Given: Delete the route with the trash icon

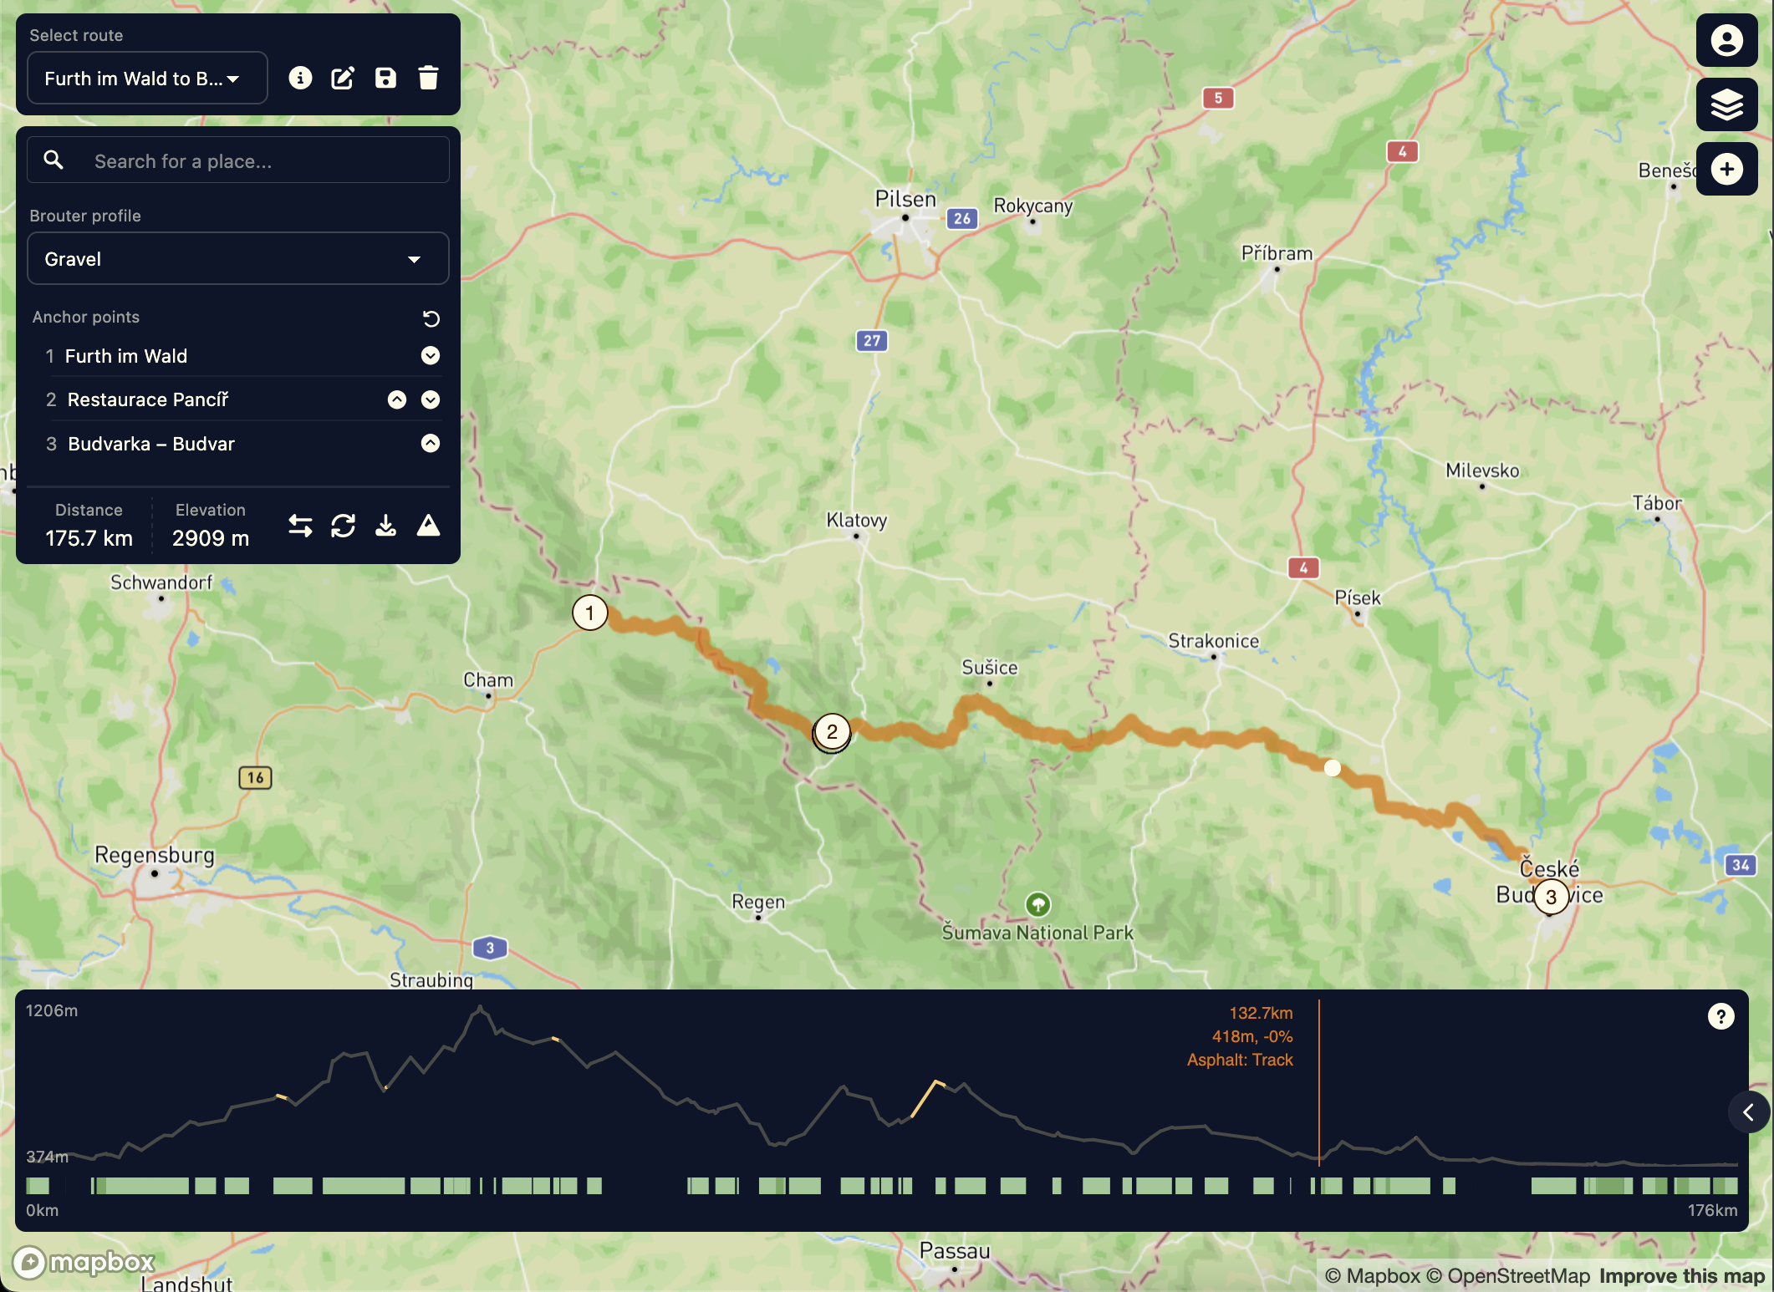Looking at the screenshot, I should click(428, 78).
